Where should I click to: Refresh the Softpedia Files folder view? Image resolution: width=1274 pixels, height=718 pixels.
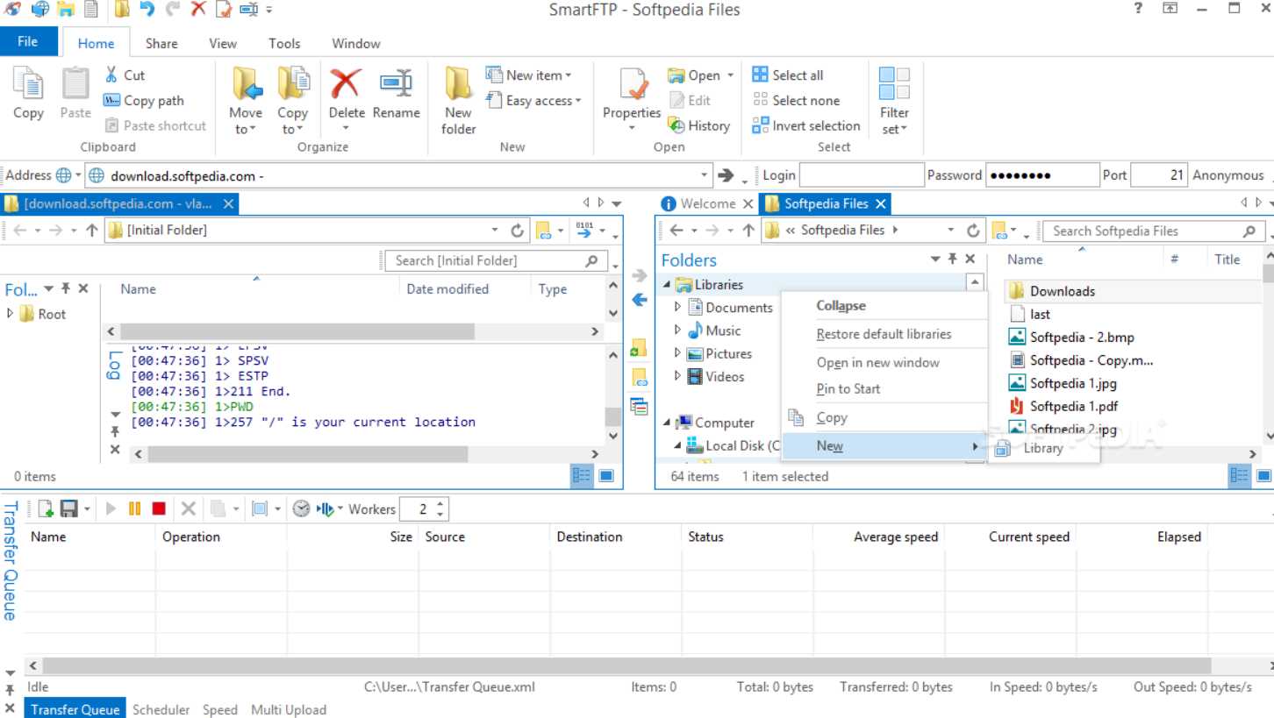point(973,231)
